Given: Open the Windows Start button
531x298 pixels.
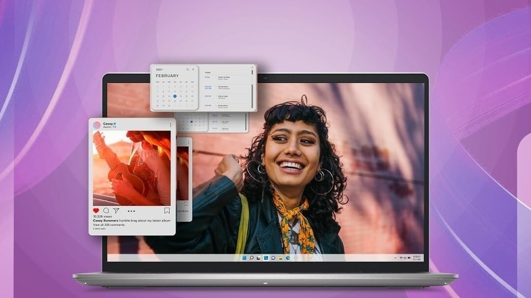Looking at the screenshot, I should (x=244, y=258).
